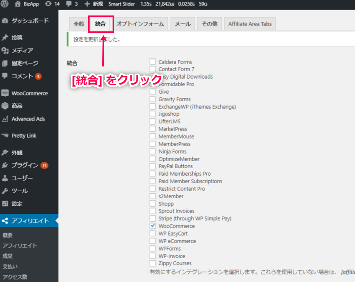Click the BizApp home icon
This screenshot has width=355, height=282.
pyautogui.click(x=18, y=4)
